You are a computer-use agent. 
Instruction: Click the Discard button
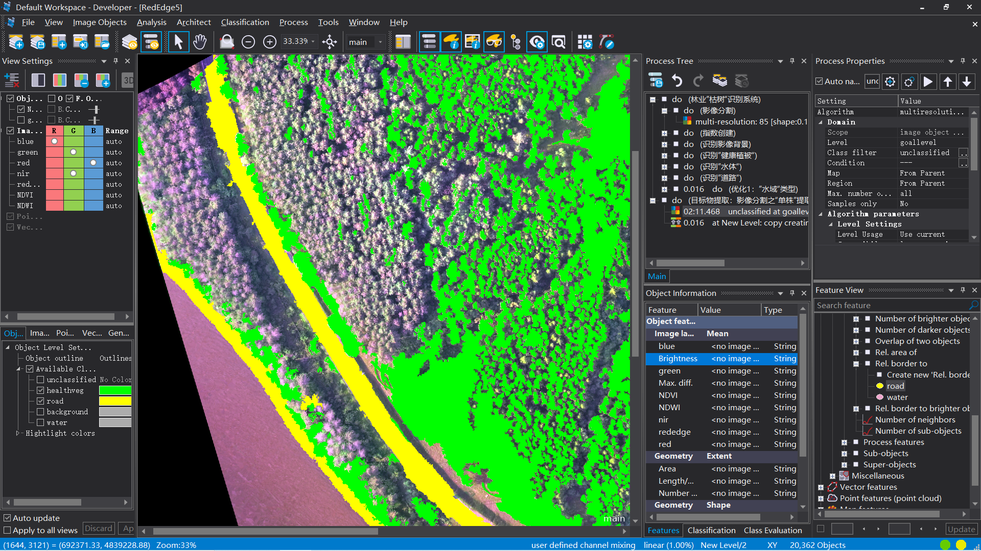coord(98,529)
